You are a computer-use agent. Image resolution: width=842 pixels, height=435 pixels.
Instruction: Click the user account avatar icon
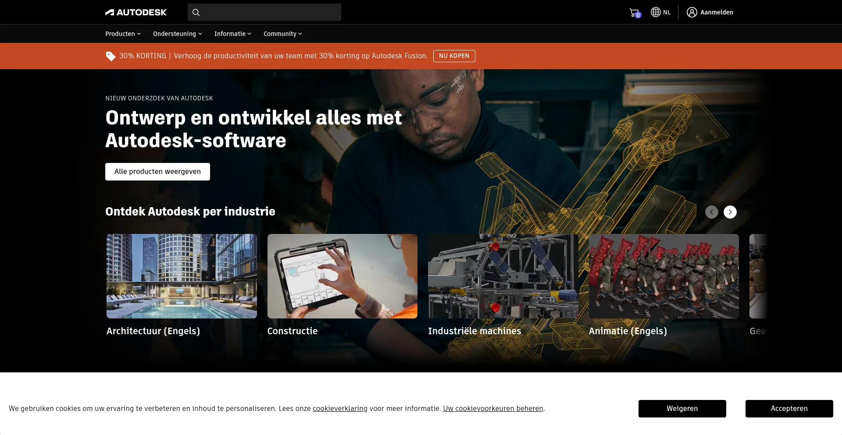[692, 12]
